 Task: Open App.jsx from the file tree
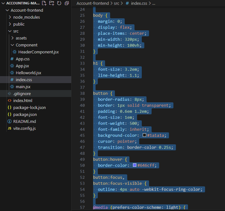22,66
